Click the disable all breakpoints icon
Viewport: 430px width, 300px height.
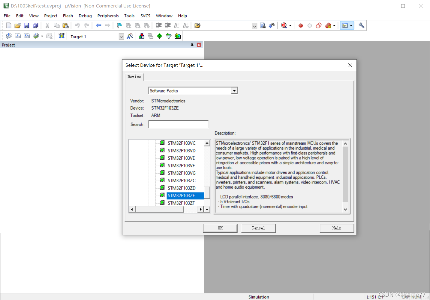(319, 25)
